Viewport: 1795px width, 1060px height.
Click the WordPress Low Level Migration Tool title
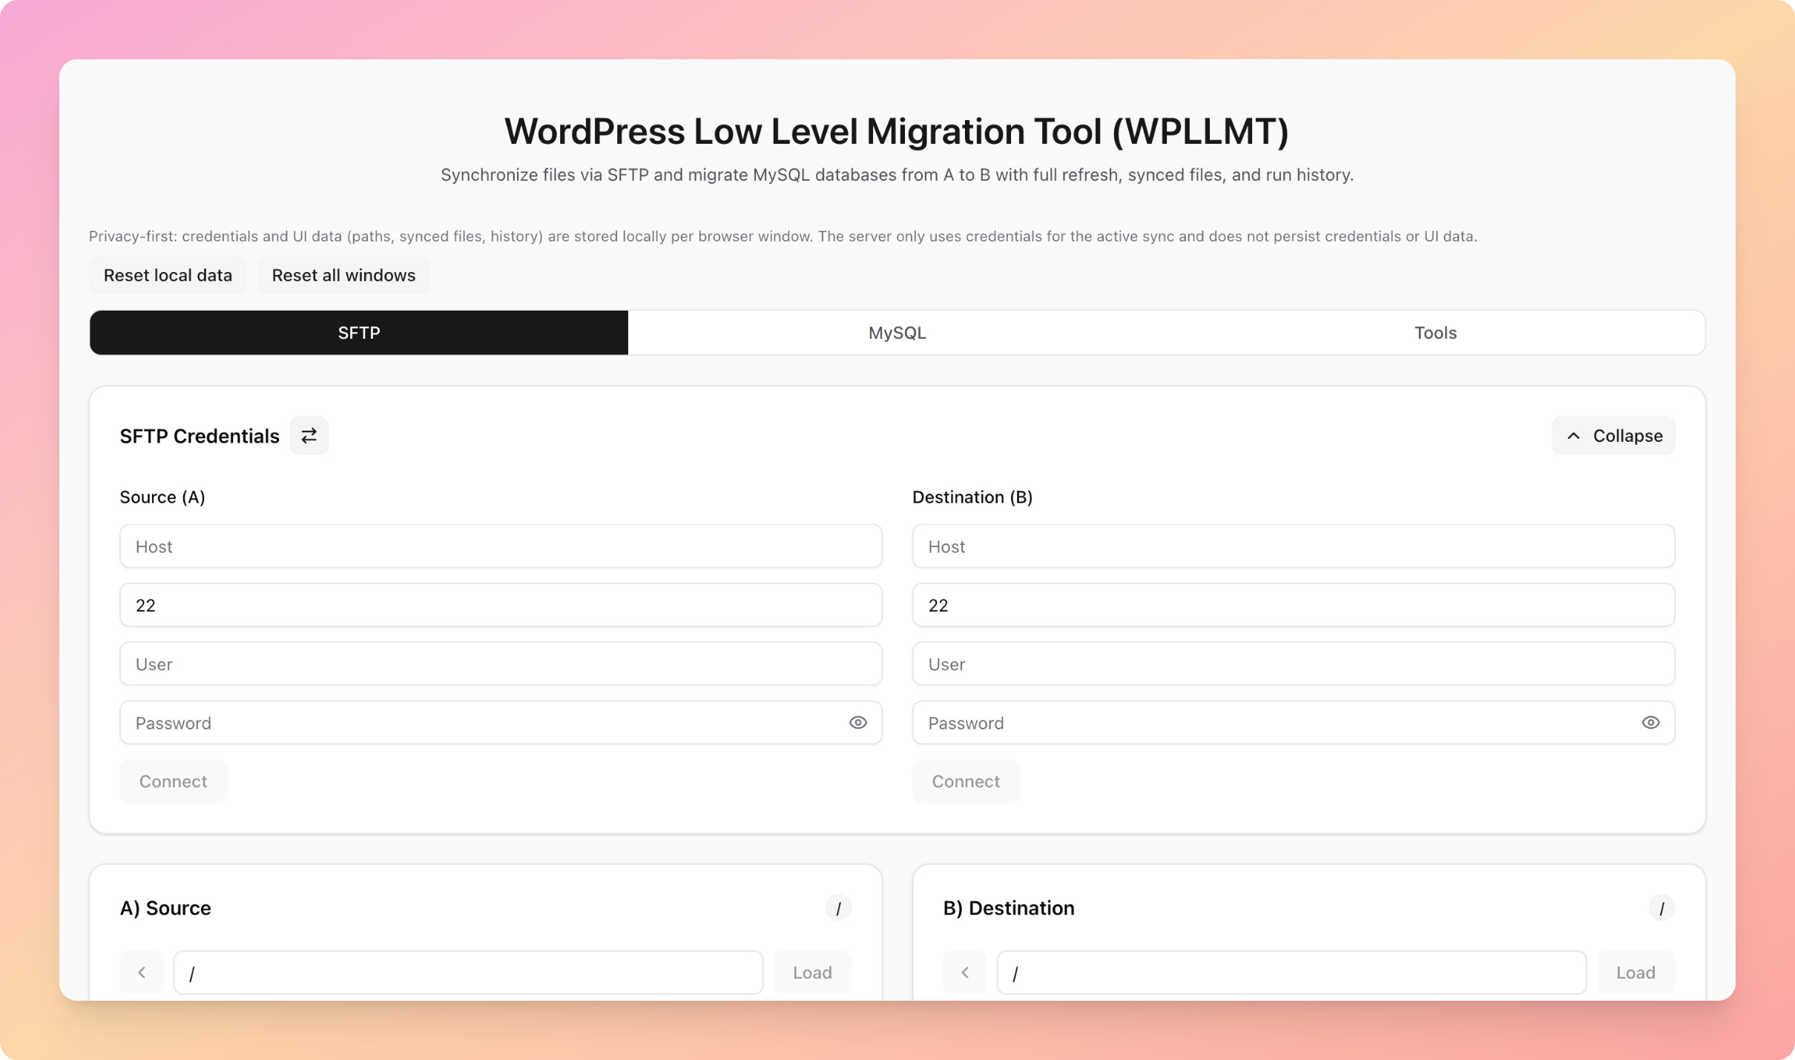point(897,131)
